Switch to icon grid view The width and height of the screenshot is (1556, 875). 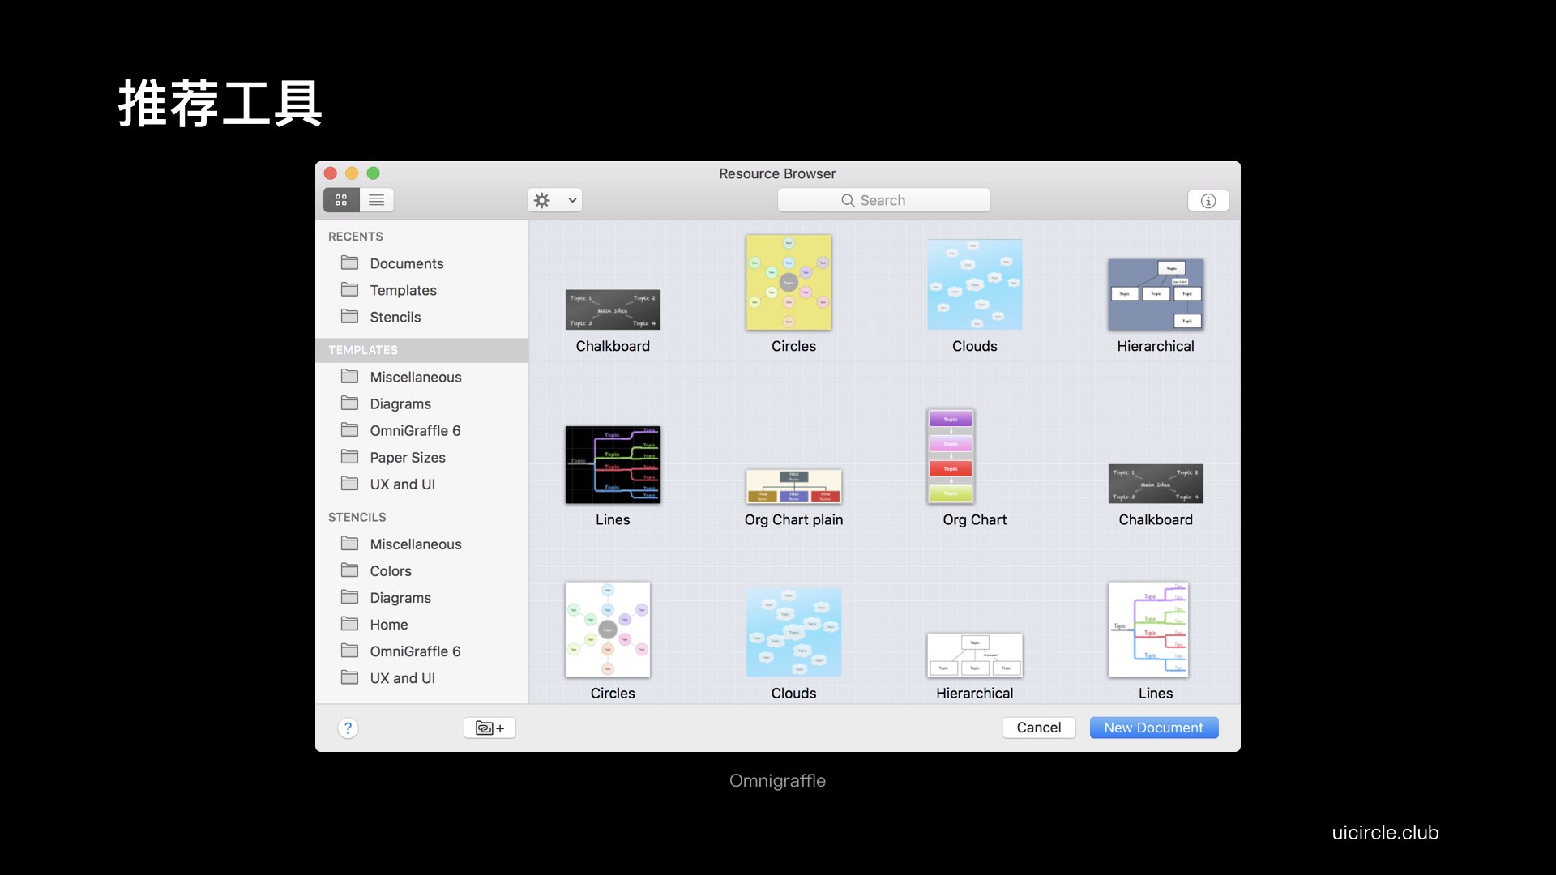341,200
